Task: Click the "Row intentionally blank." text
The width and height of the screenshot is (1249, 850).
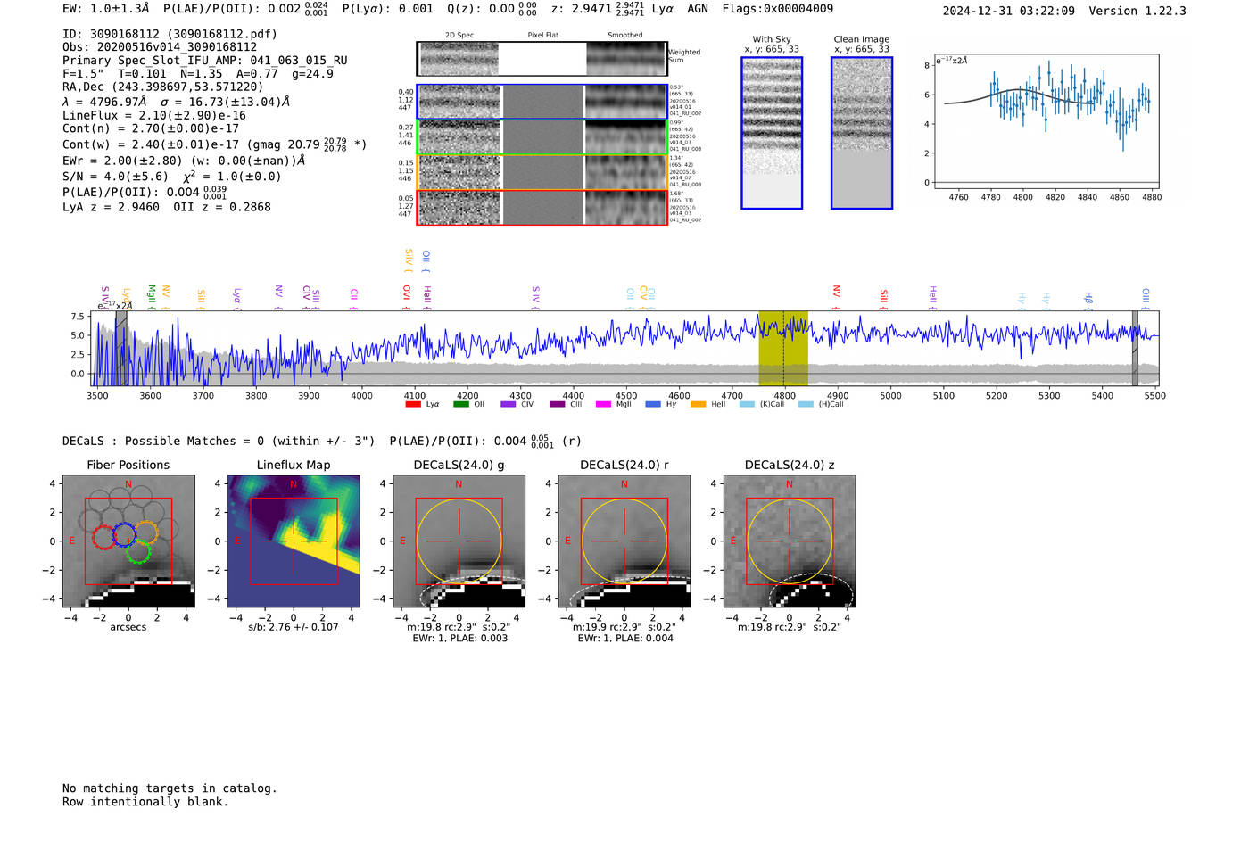Action: coord(145,802)
